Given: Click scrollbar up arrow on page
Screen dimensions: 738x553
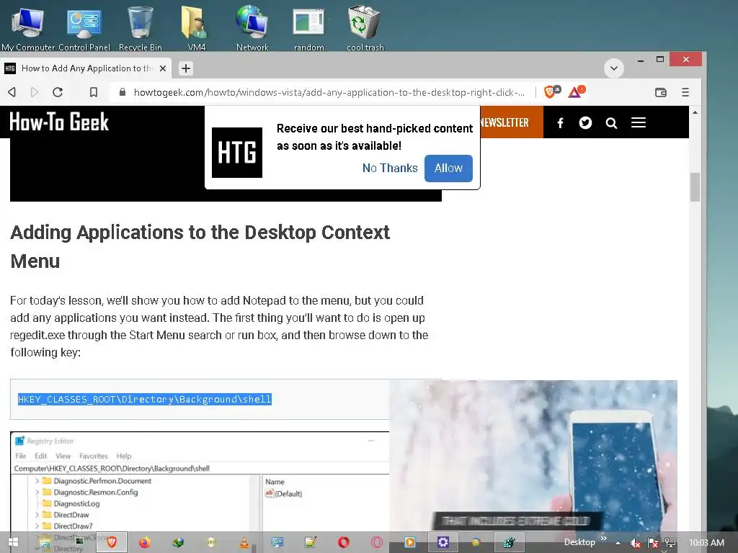Looking at the screenshot, I should [x=695, y=112].
